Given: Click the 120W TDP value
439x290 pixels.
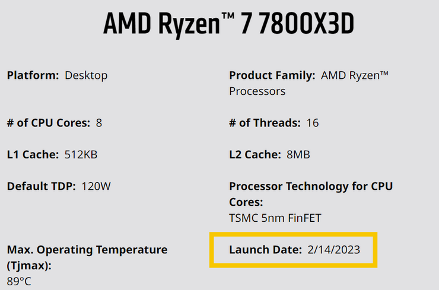Looking at the screenshot, I should pyautogui.click(x=96, y=186).
